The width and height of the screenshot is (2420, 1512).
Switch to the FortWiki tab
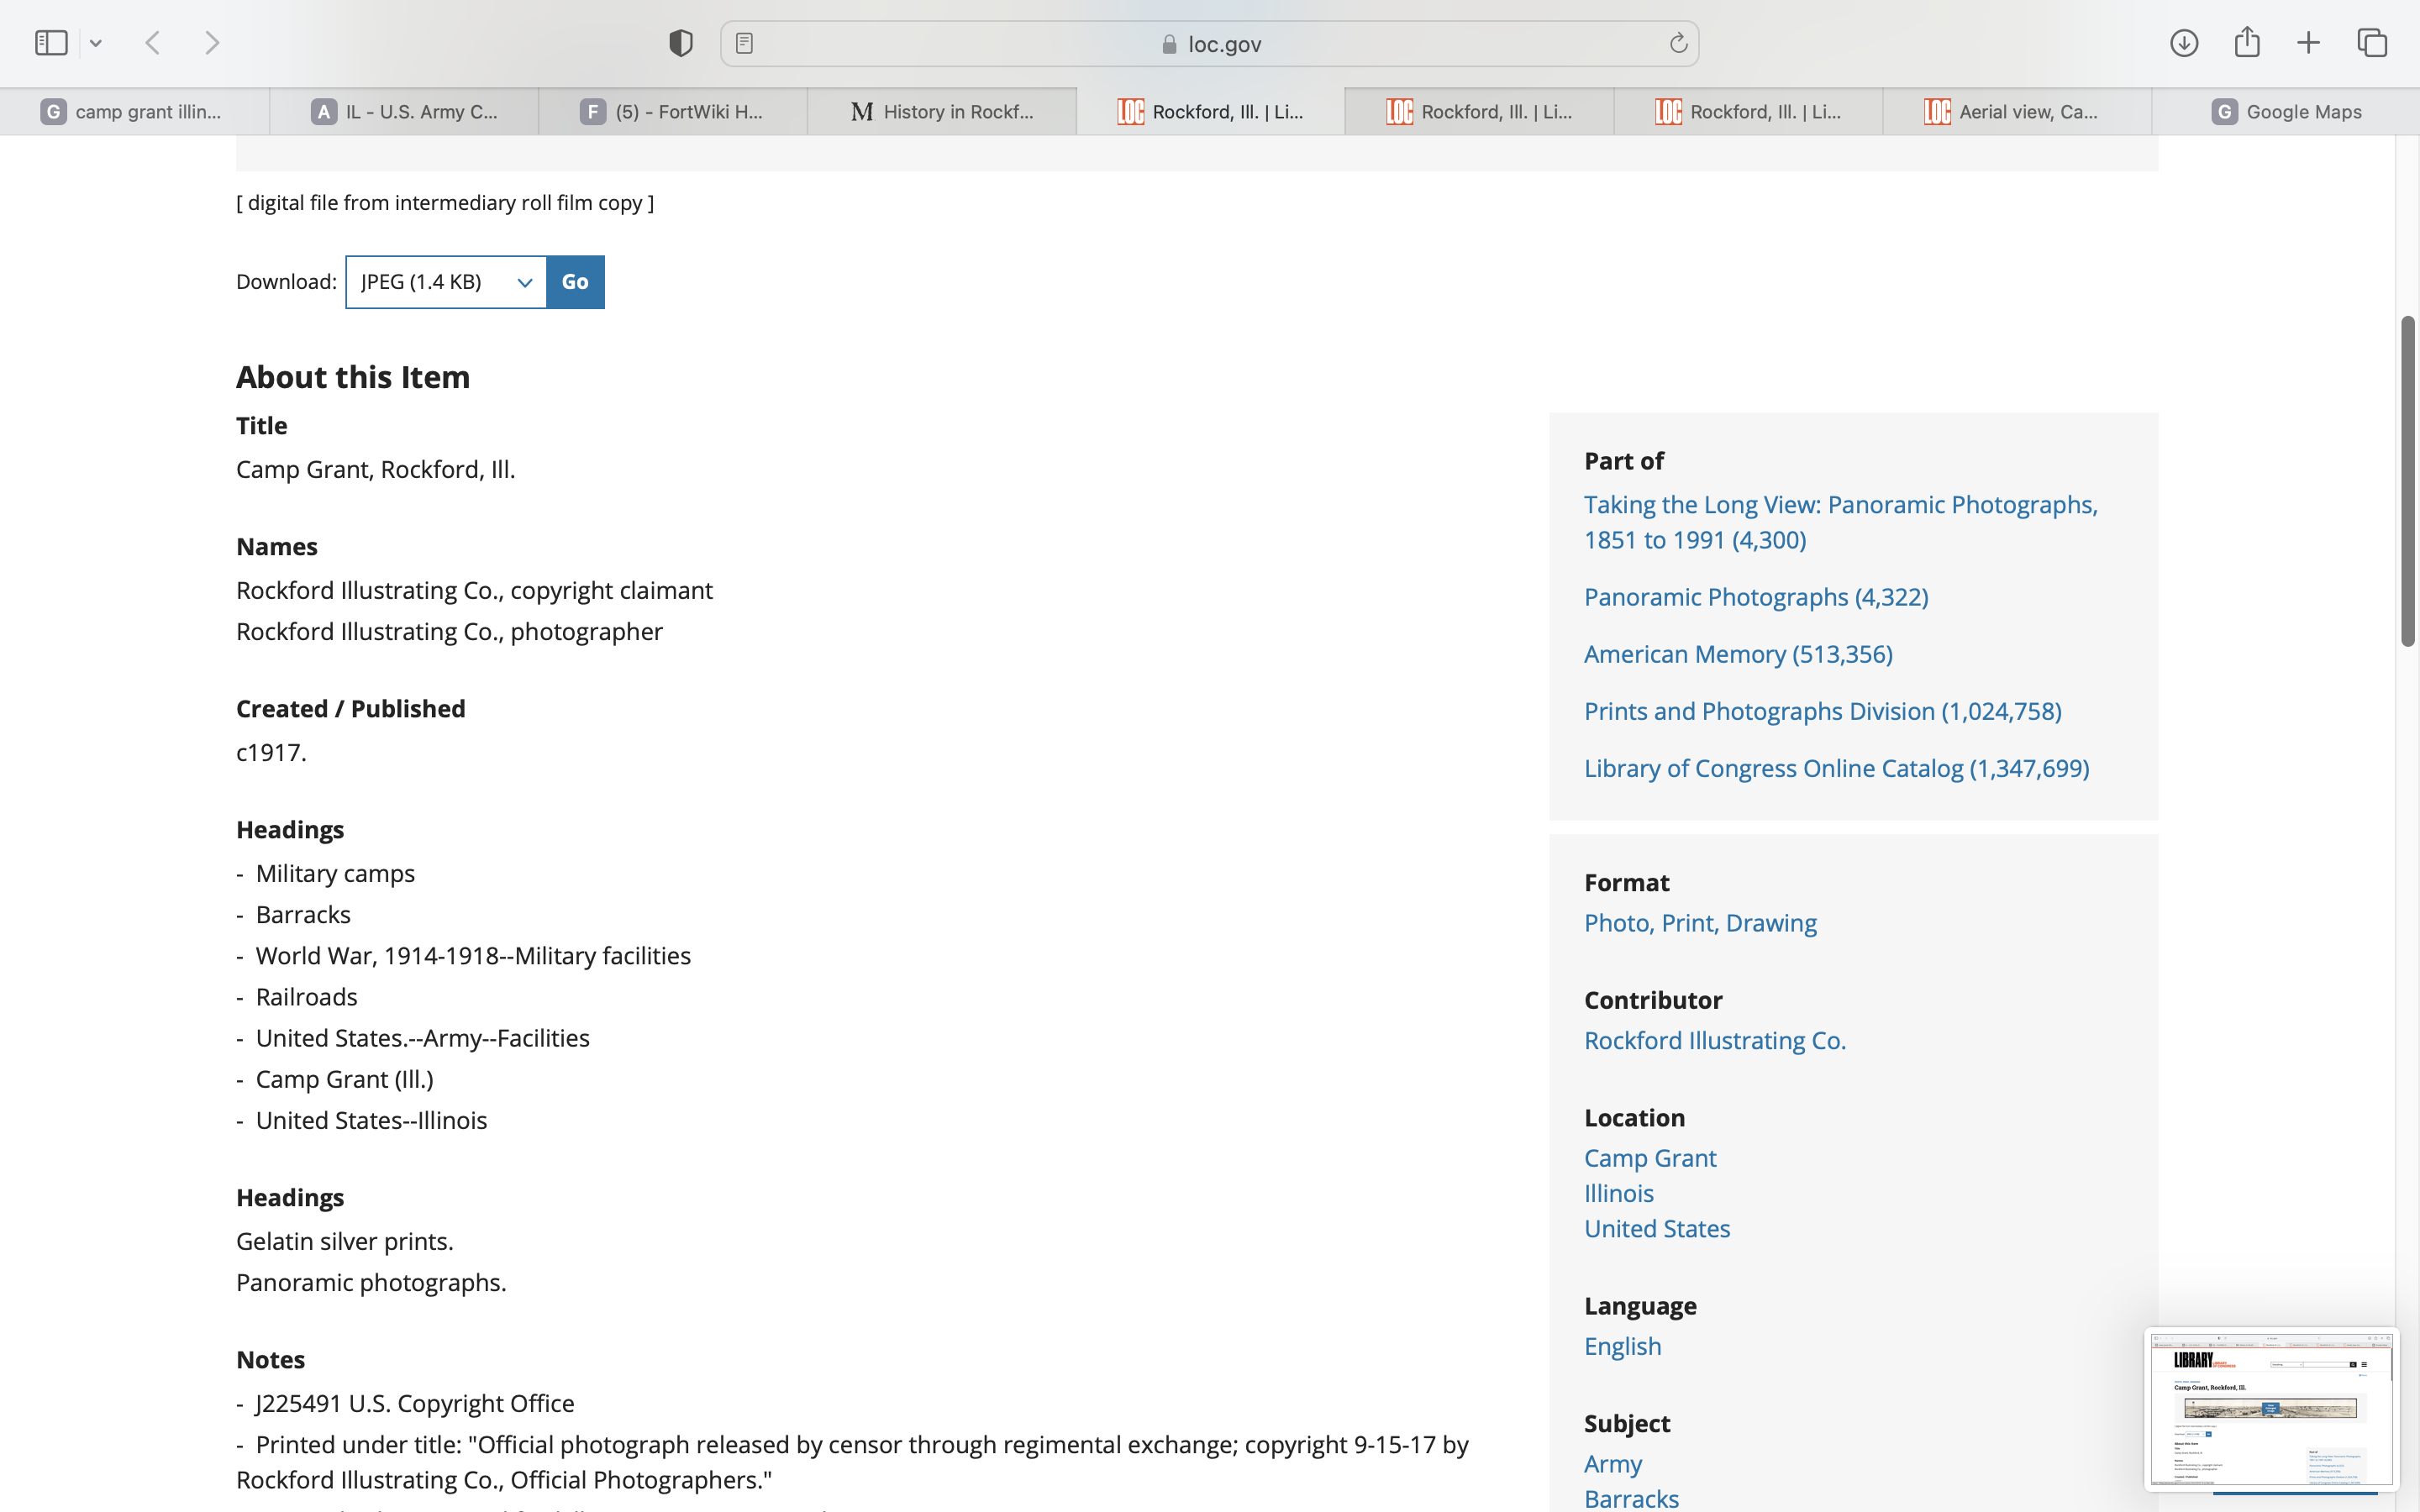673,112
